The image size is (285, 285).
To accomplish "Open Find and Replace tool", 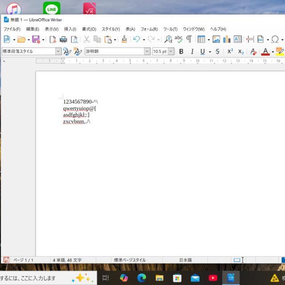I will (x=168, y=40).
